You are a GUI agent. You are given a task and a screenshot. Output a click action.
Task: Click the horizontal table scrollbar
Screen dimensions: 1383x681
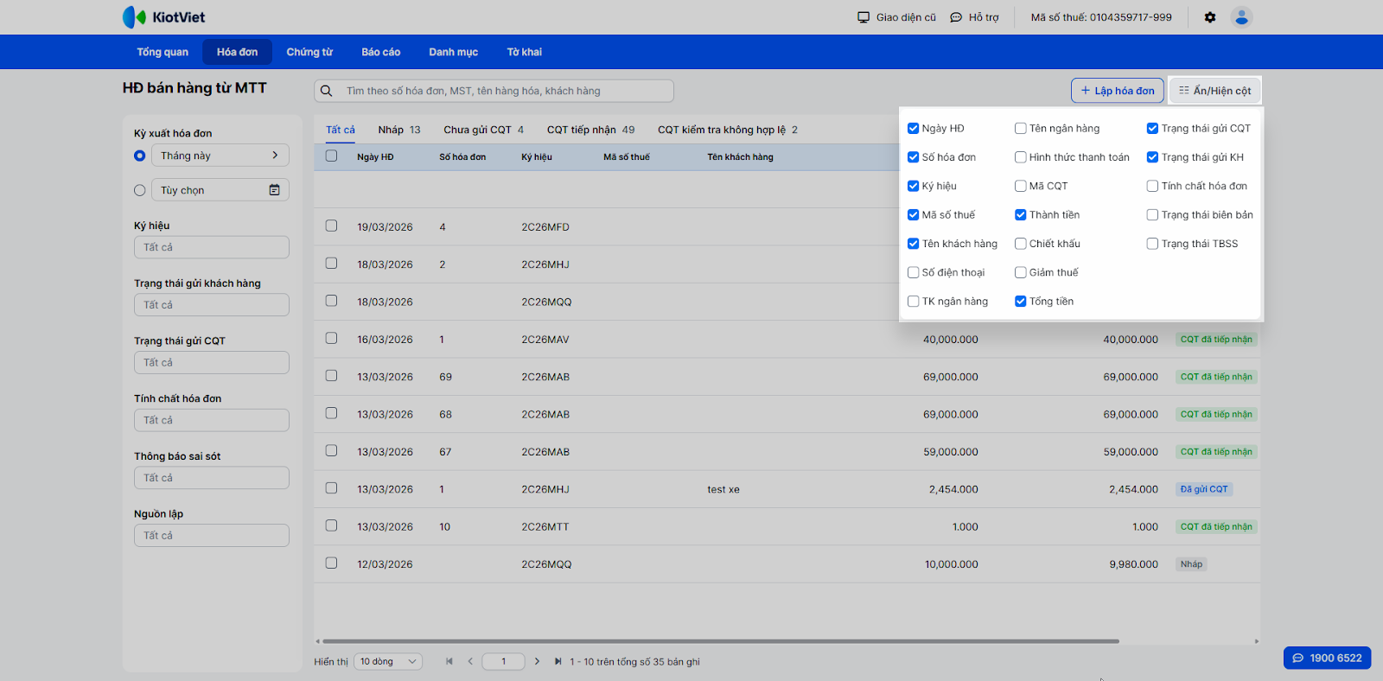[x=719, y=641]
